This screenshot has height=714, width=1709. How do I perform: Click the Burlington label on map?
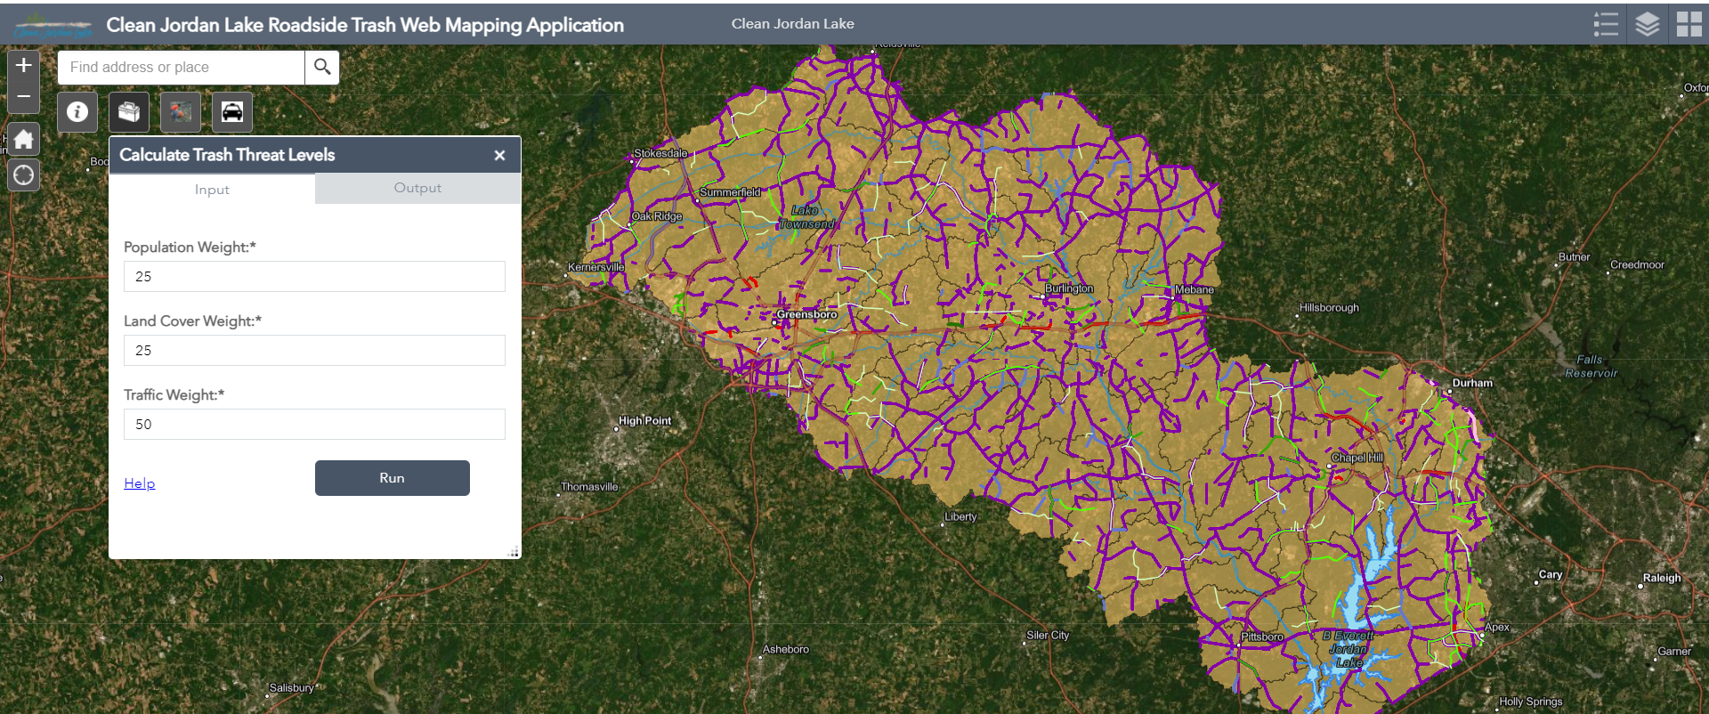coord(1069,288)
